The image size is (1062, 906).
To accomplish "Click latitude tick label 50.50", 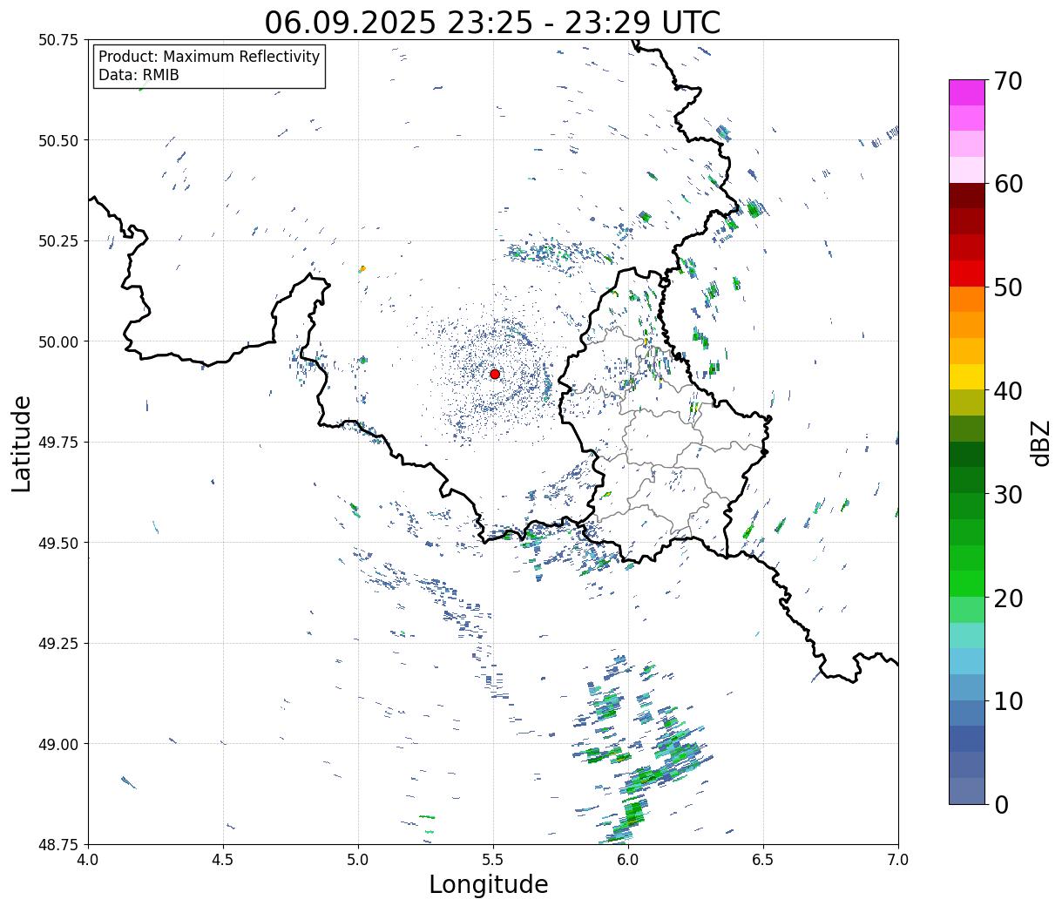I will 59,140.
